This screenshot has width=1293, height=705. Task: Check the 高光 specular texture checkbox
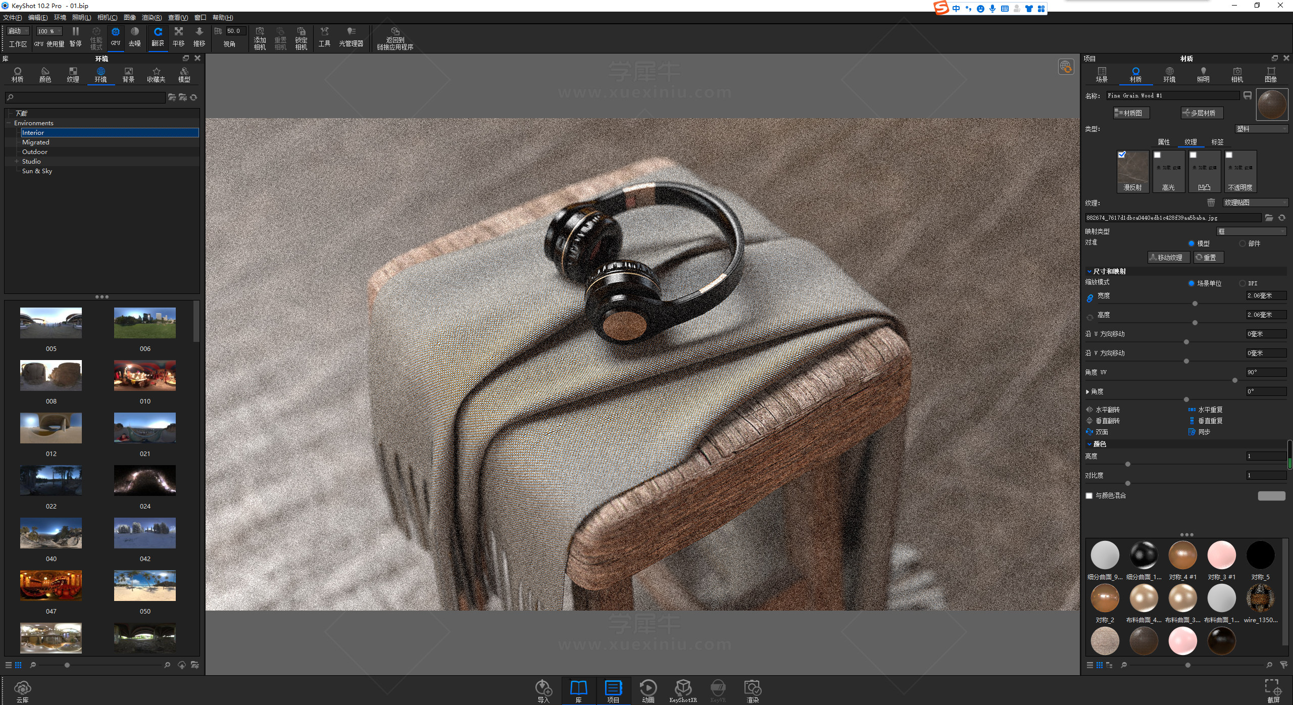tap(1157, 155)
